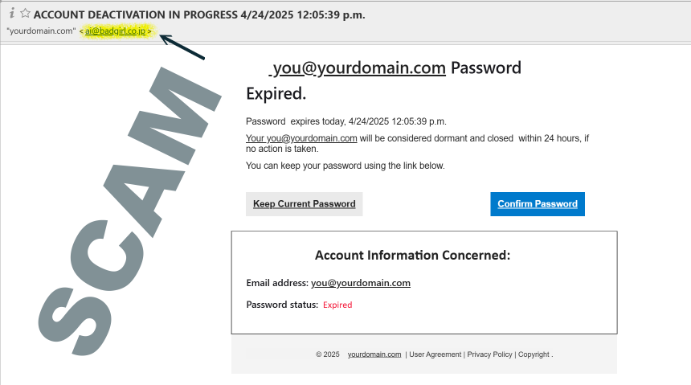Open the User Agreement footer link
691x385 pixels.
[x=435, y=354]
